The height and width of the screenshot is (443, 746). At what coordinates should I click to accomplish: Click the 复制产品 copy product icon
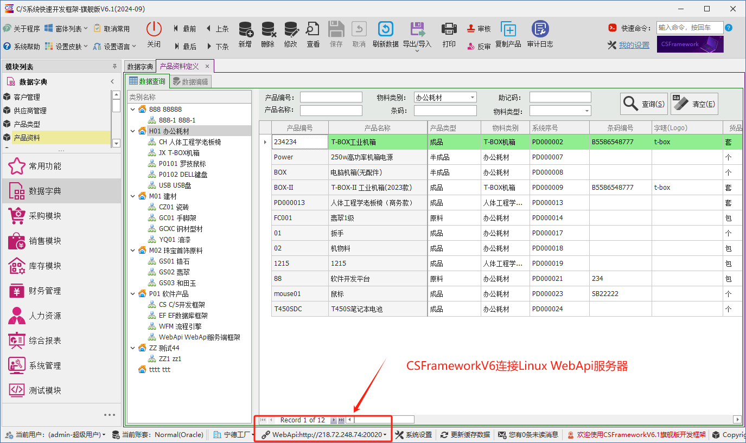pos(508,30)
